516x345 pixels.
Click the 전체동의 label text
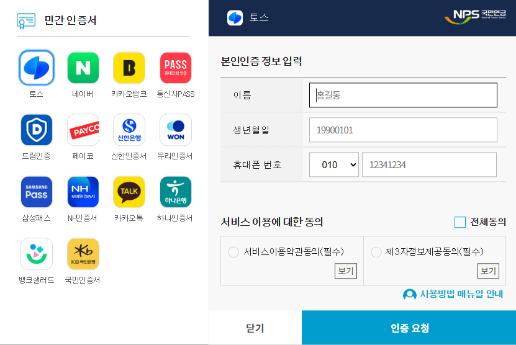tap(488, 222)
